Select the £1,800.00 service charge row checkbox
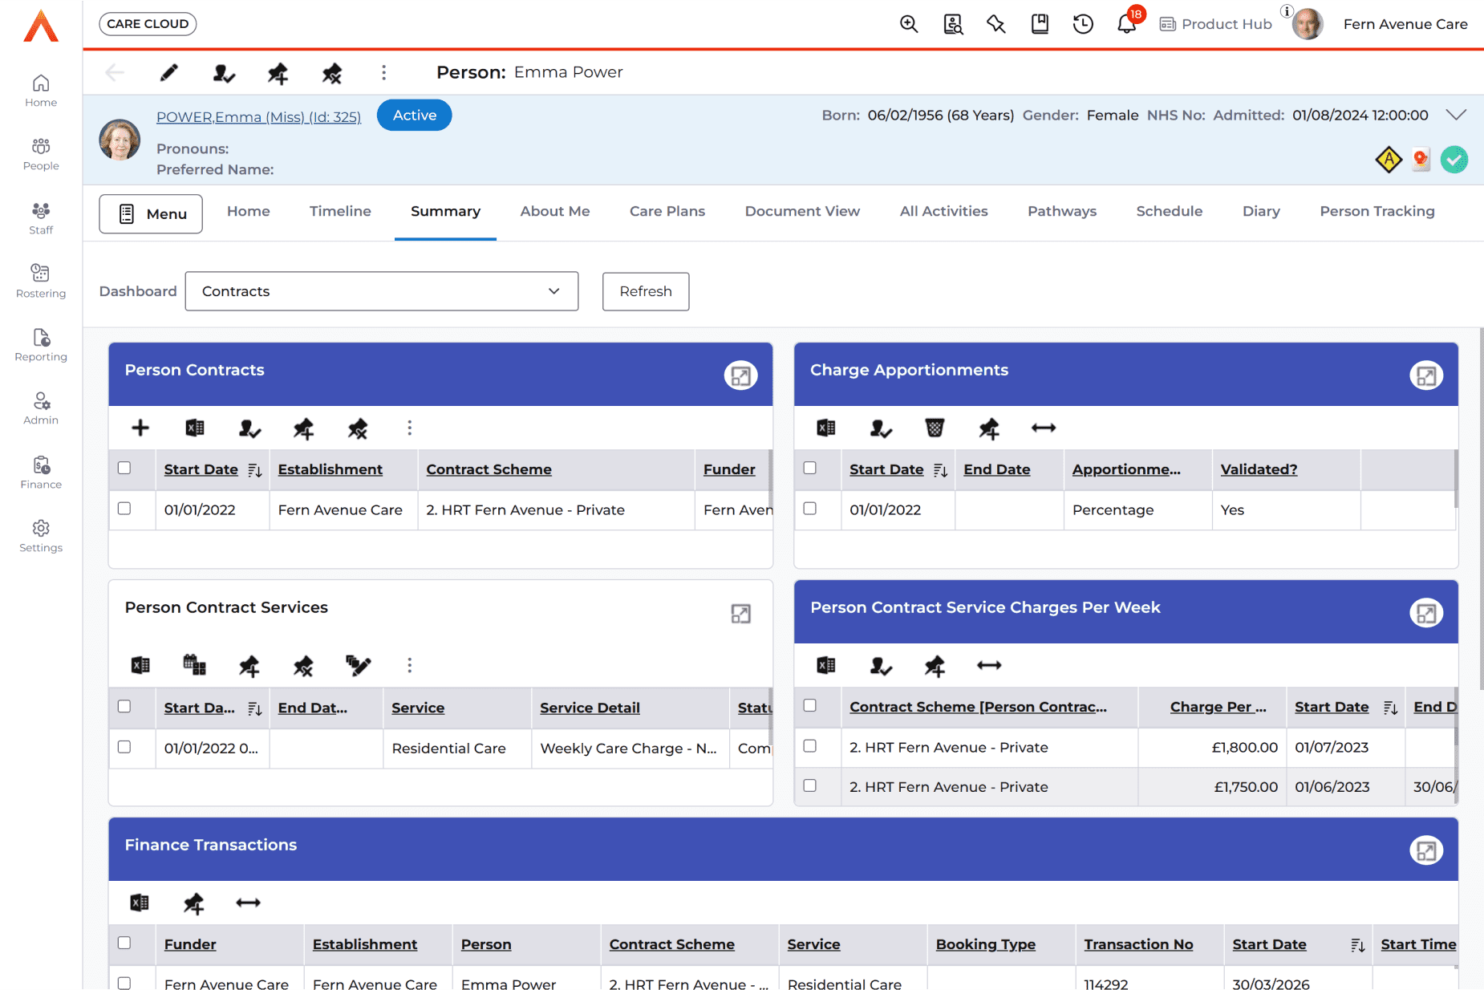This screenshot has width=1484, height=990. tap(810, 746)
